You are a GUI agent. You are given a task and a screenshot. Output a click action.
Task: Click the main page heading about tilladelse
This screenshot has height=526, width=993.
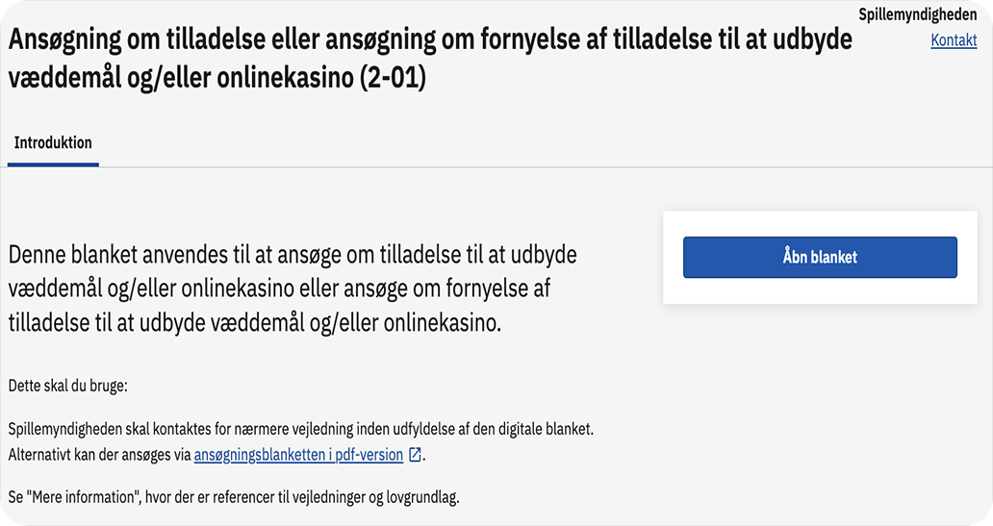click(430, 41)
